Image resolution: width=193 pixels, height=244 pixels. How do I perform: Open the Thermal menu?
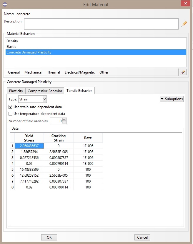(x=54, y=72)
